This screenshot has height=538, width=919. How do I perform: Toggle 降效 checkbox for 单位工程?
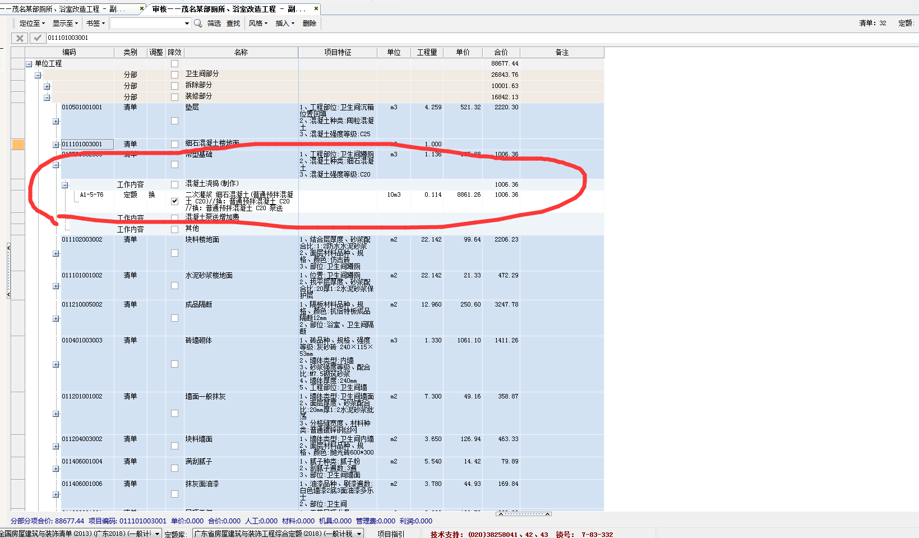pyautogui.click(x=175, y=64)
